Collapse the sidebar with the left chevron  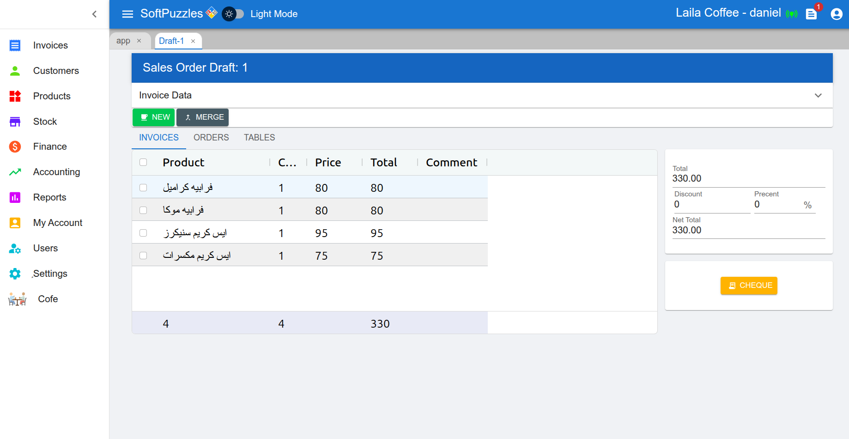94,14
